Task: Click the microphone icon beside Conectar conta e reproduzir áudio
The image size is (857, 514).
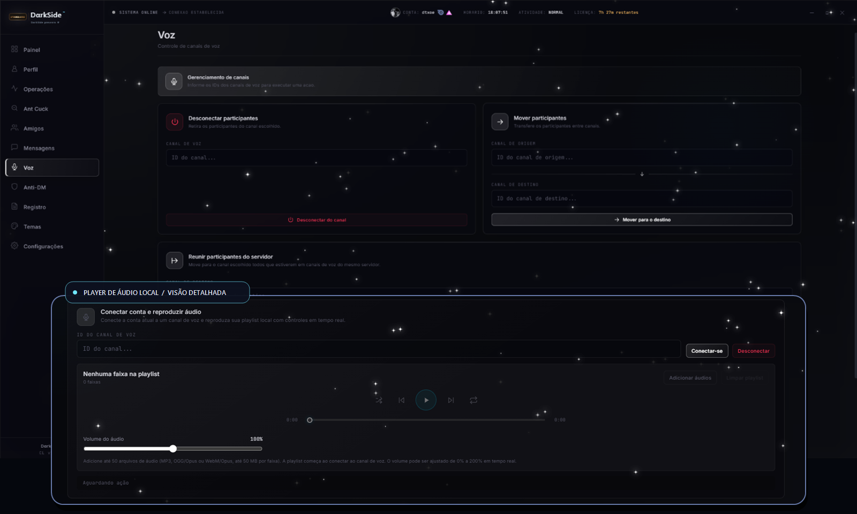Action: 86,316
